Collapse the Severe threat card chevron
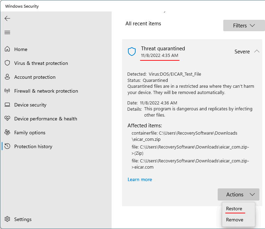Image resolution: width=265 pixels, height=229 pixels. 257,51
